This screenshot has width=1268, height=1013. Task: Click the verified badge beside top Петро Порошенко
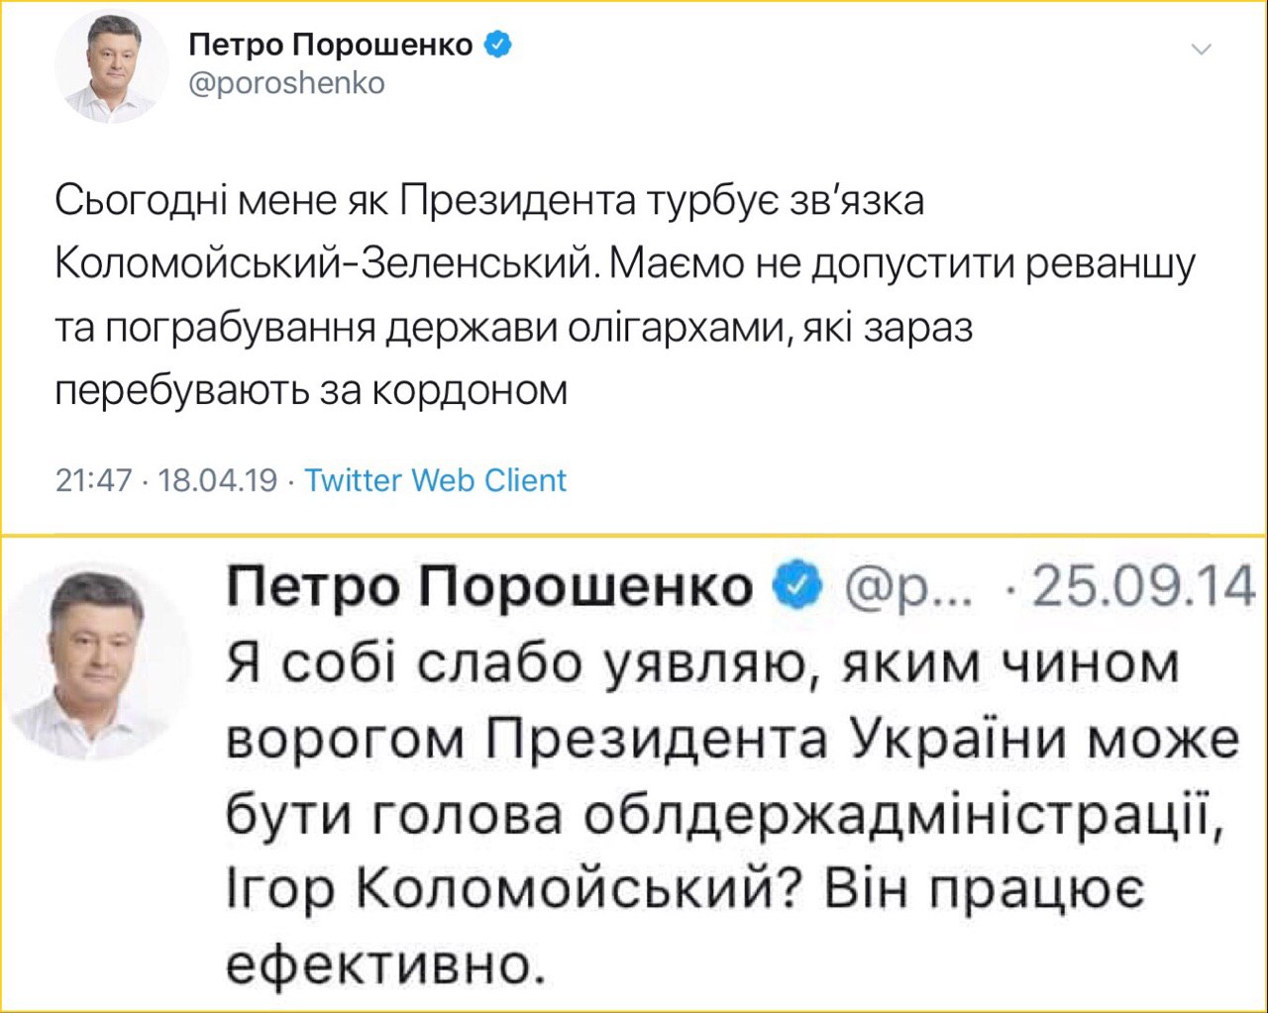tap(497, 45)
